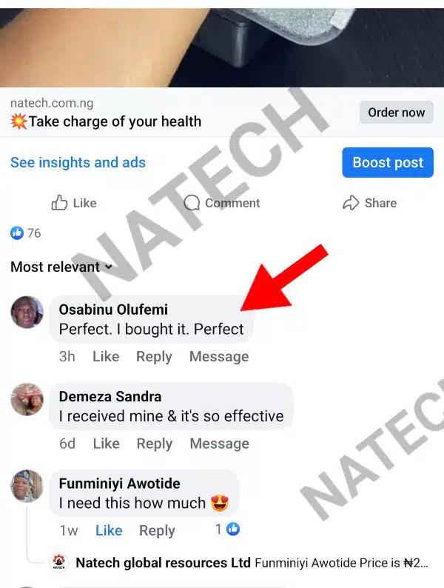The image size is (444, 588).
Task: Open See insights and ads link
Action: tap(78, 162)
